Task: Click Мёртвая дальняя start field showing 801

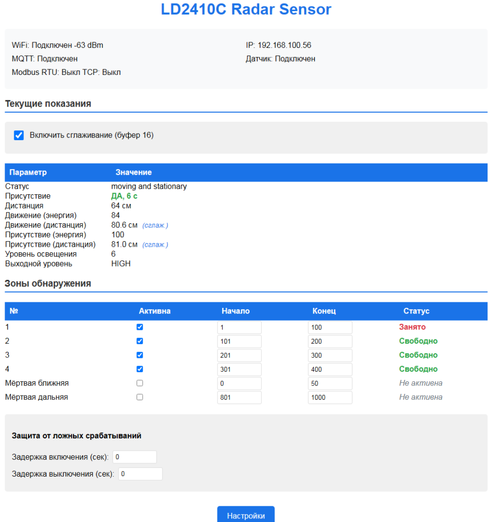Action: [239, 397]
